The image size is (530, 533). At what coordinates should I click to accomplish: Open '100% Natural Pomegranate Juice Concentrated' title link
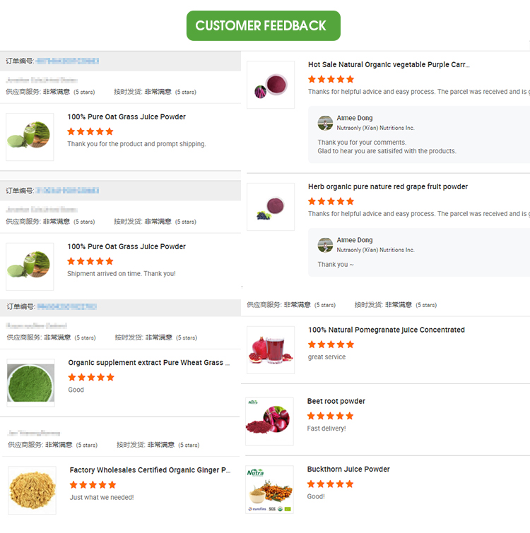point(386,330)
